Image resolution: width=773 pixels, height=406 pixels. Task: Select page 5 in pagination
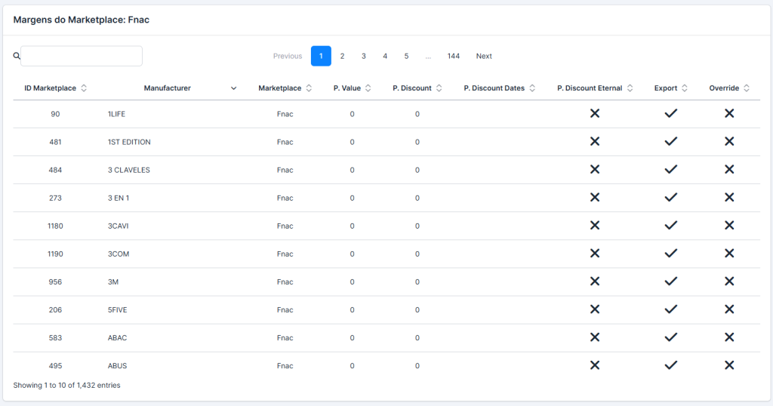(x=406, y=56)
